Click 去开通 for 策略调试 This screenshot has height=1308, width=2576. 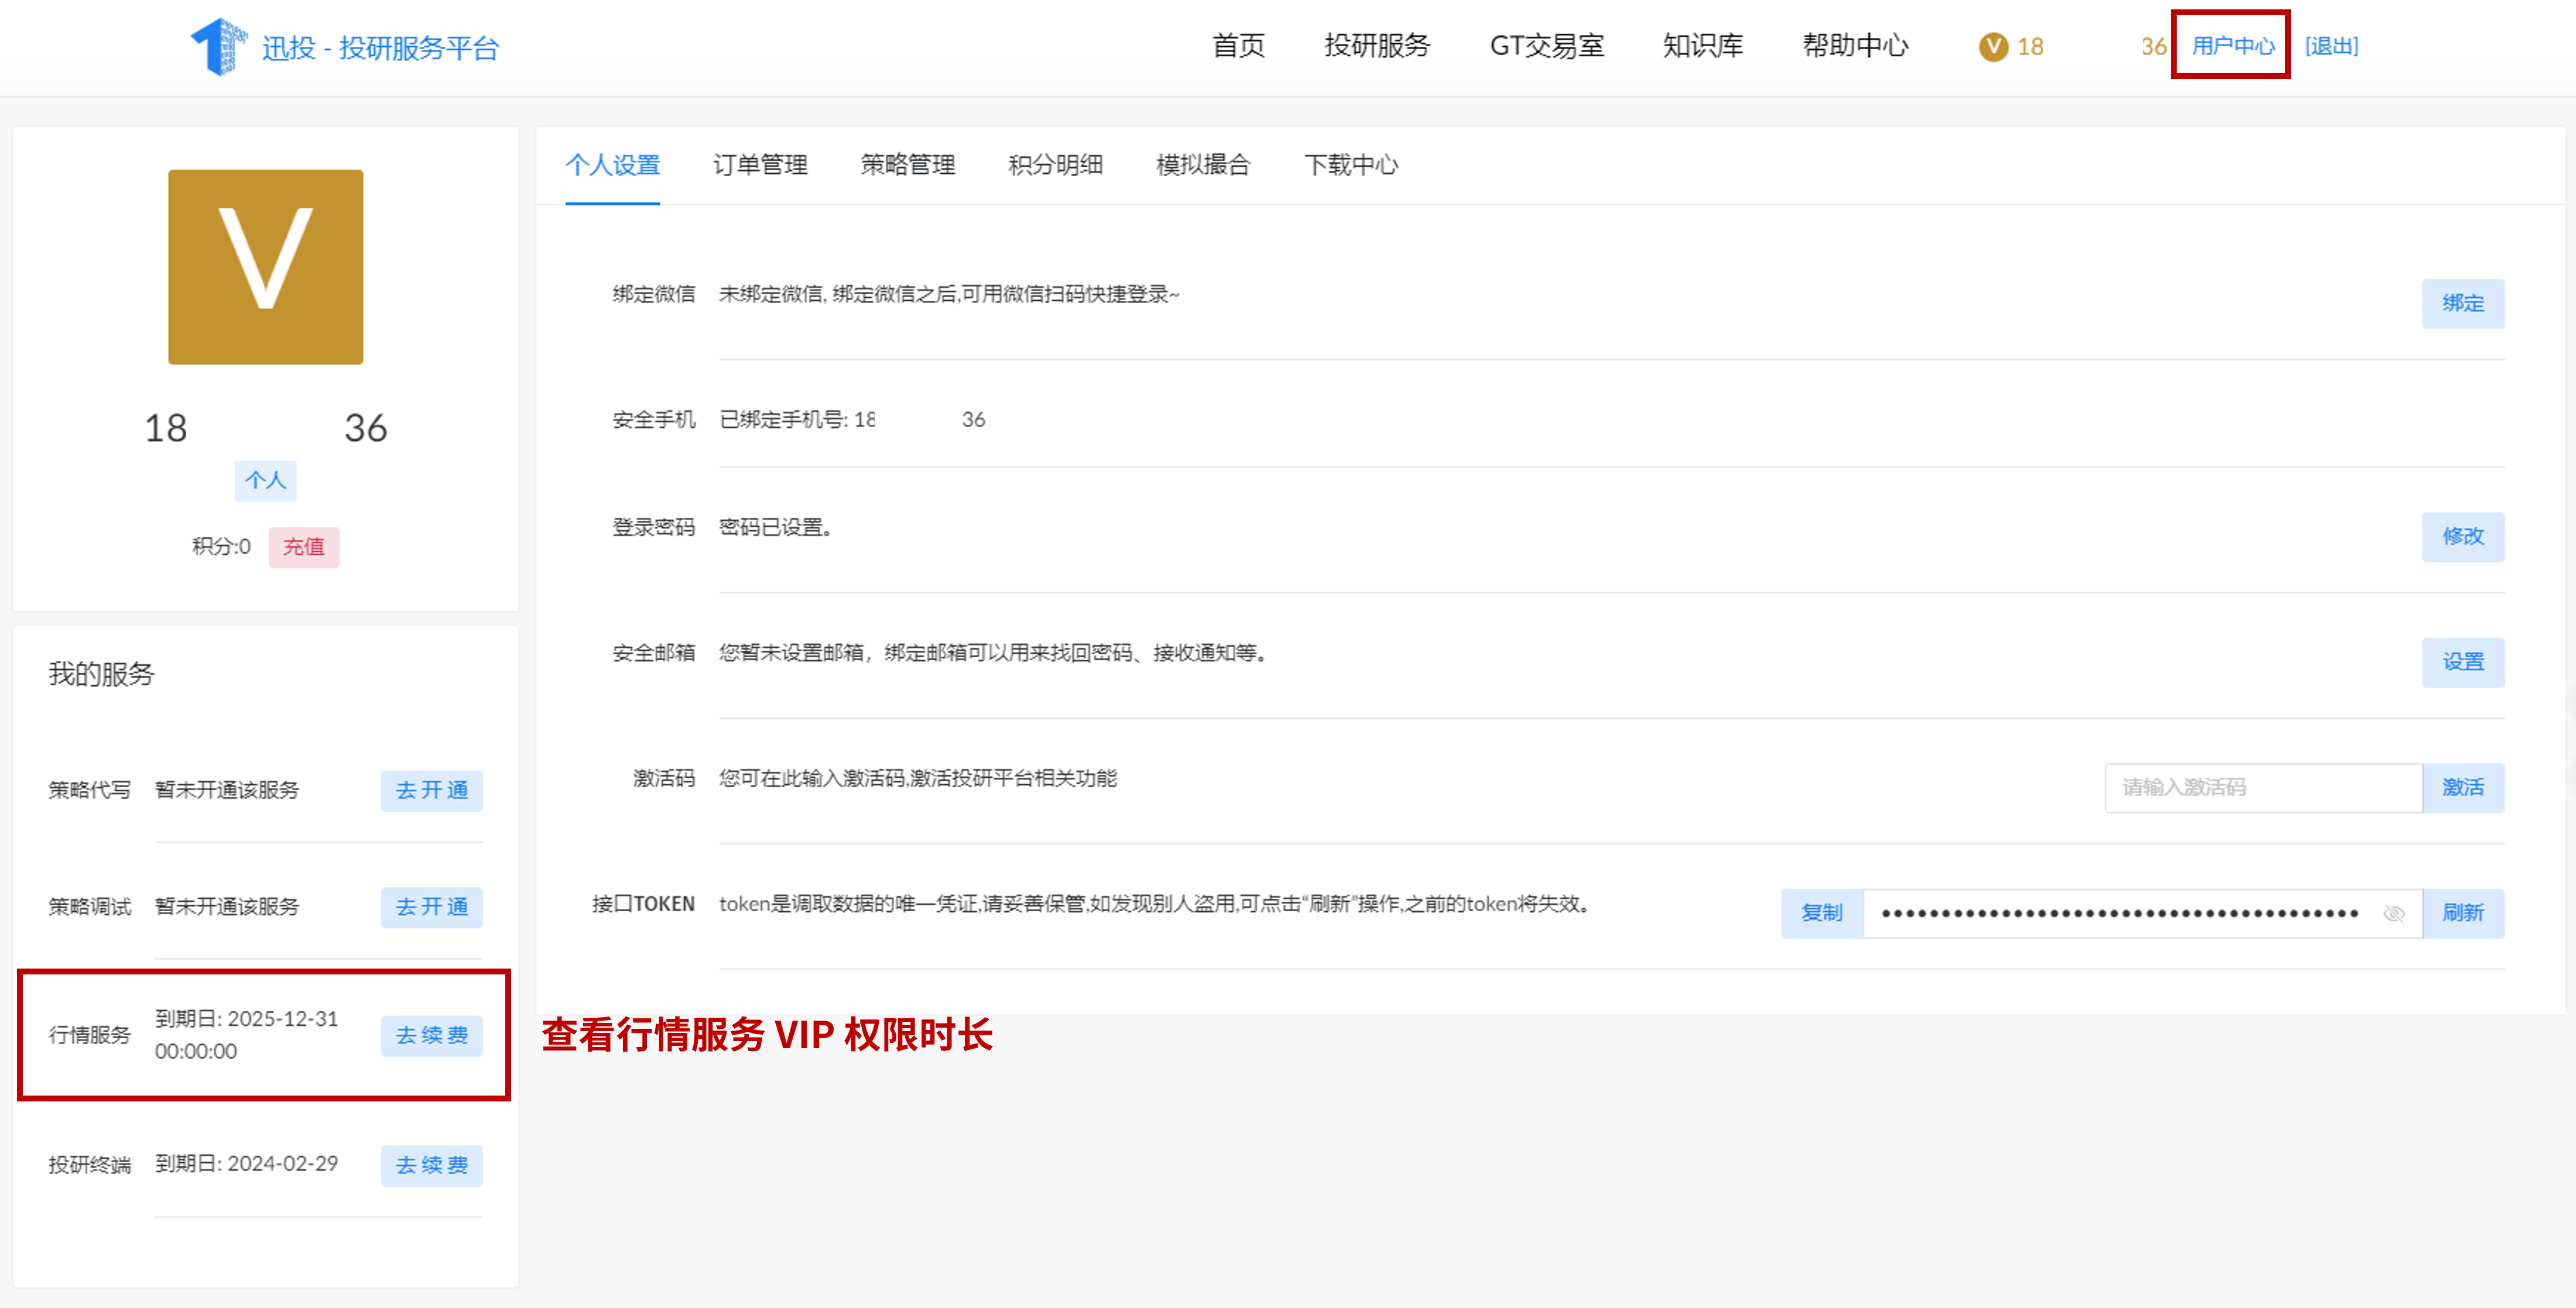(431, 907)
